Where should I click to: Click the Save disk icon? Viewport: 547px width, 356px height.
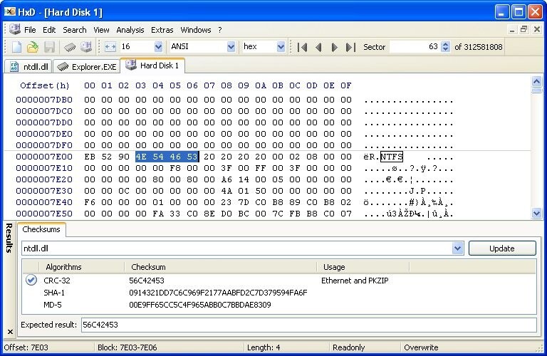point(49,47)
